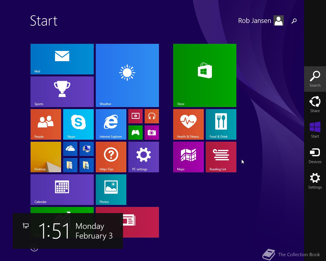Open Health & Fitness tile
Screen dimensions: 326x261
188,124
